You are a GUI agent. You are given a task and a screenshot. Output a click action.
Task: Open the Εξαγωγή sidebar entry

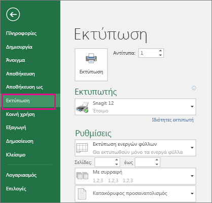click(x=16, y=128)
